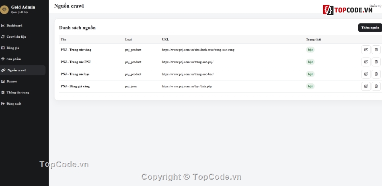Click the Crawl dữ liệu refresh icon
The height and width of the screenshot is (186, 382).
(x=3, y=36)
